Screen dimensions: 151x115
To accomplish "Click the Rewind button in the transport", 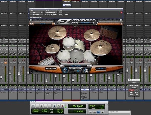I will (x=42, y=106).
